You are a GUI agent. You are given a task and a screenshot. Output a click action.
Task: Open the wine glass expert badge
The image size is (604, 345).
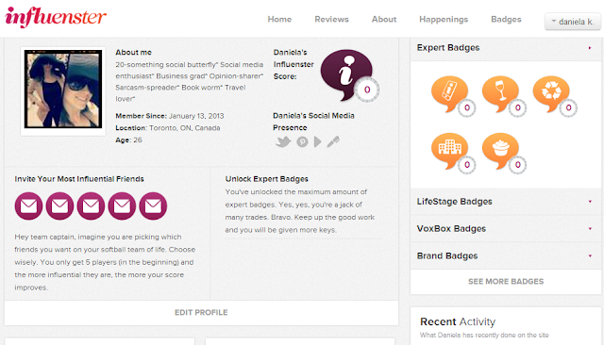pos(500,94)
